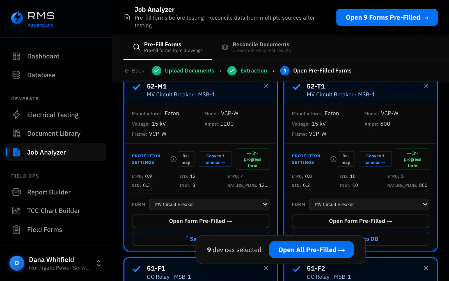Open the 52-T1 form type dropdown

click(369, 204)
